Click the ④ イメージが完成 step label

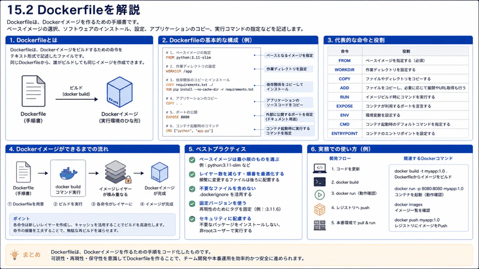[157, 204]
